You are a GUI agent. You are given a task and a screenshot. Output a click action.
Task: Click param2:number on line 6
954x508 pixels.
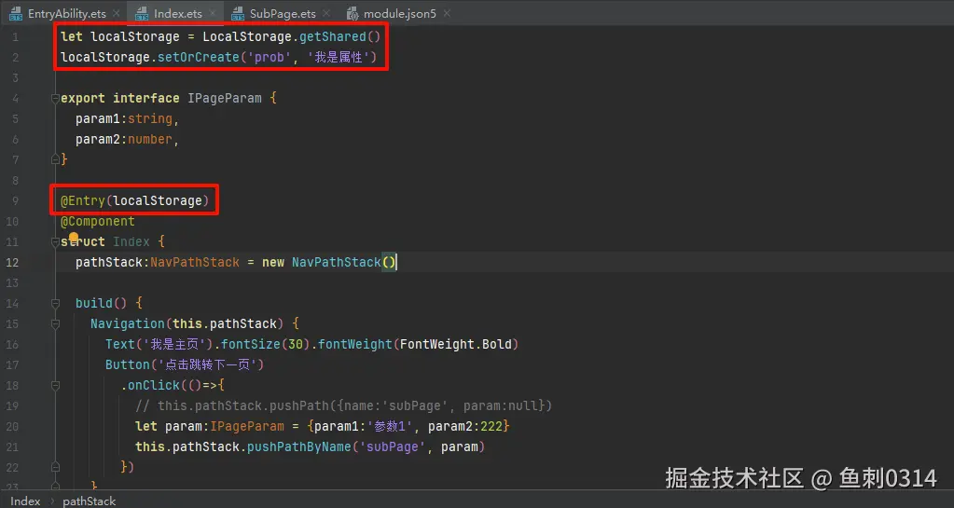click(x=124, y=139)
